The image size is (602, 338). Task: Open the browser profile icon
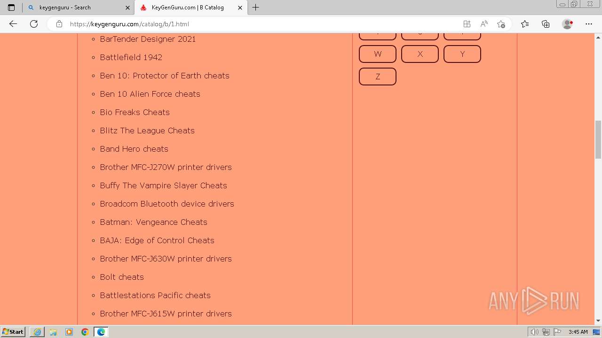pyautogui.click(x=568, y=24)
